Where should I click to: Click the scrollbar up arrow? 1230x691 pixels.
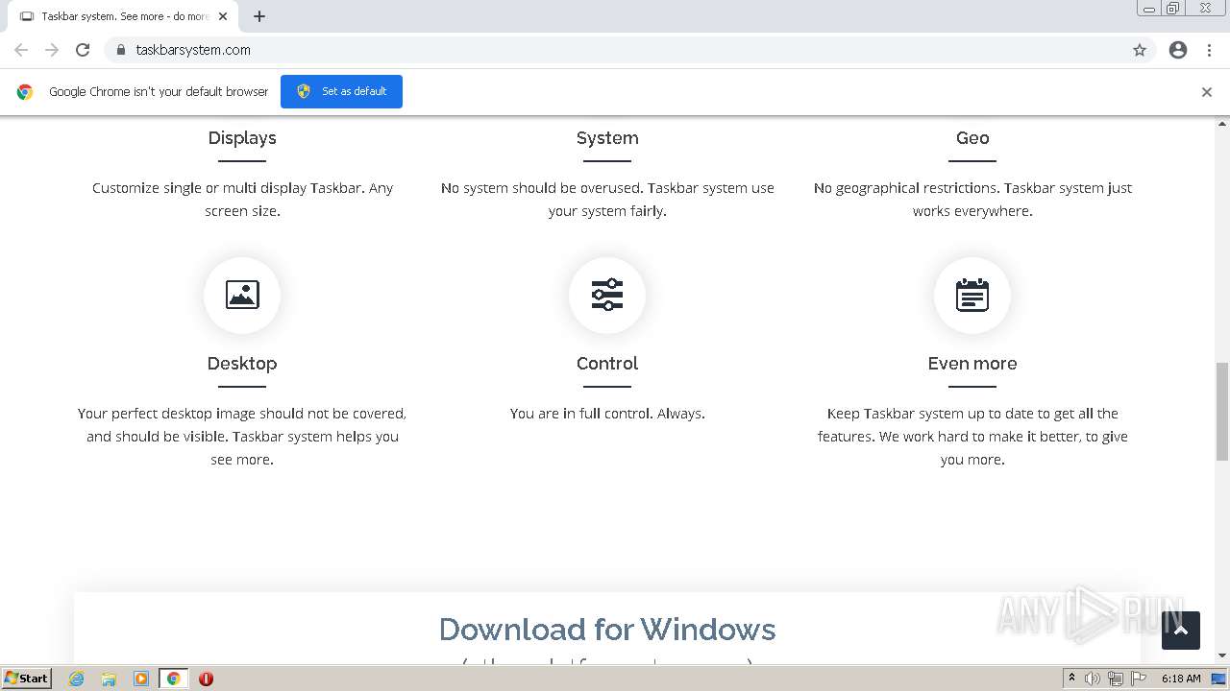[1222, 124]
